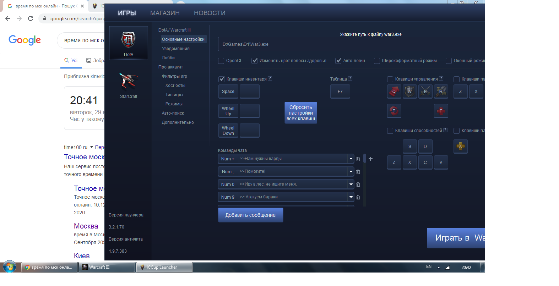
Task: Click the chat commands list scrollbar
Action: pos(365,159)
